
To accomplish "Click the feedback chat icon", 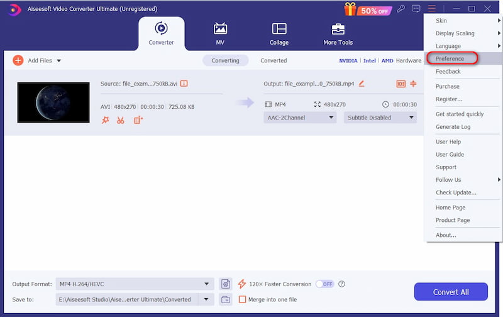I will 416,9.
